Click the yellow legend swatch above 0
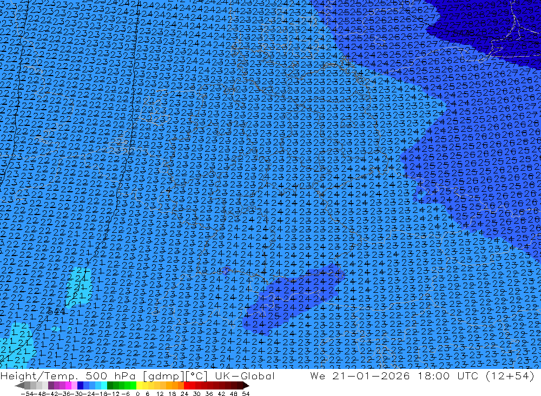Image resolution: width=541 pixels, height=396 pixels. click(x=140, y=386)
